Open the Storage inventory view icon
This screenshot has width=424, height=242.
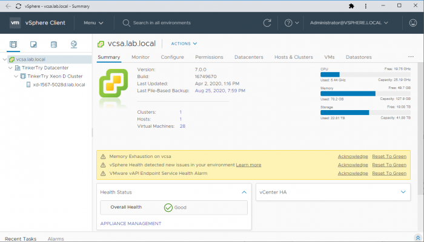pos(54,44)
